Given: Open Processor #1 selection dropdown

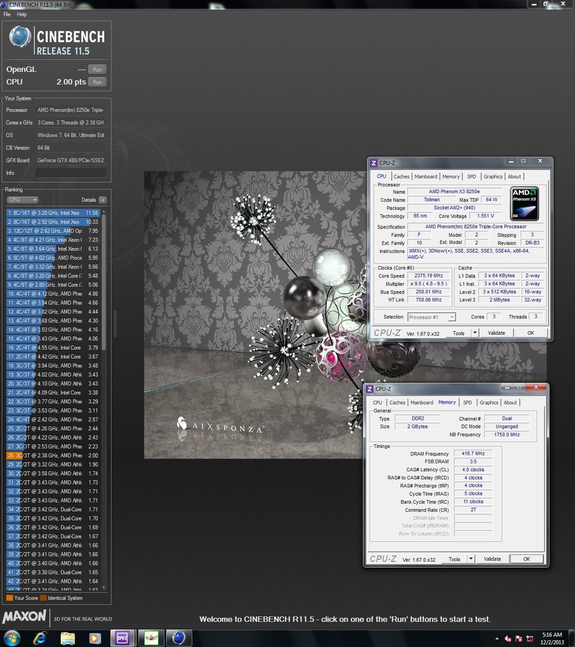Looking at the screenshot, I should tap(432, 317).
